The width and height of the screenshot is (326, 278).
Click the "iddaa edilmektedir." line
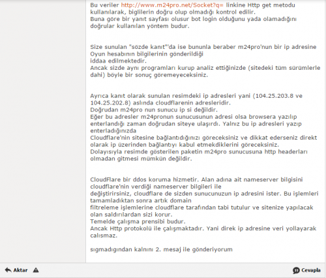119,61
